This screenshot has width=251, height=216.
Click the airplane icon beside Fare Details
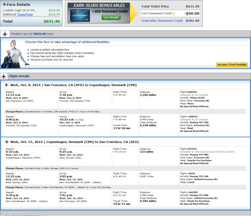(x=4, y=4)
